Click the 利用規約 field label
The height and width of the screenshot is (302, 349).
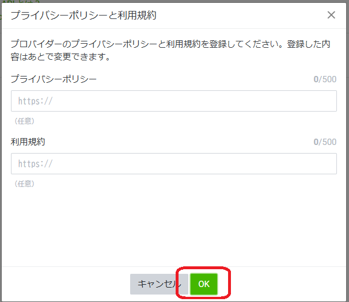(x=28, y=142)
